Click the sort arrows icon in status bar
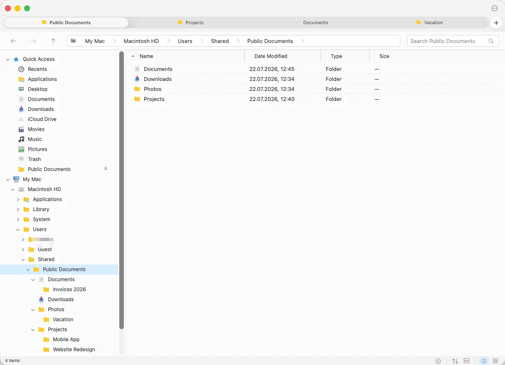 [455, 361]
